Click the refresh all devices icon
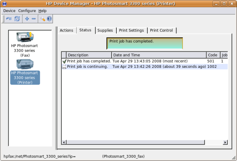 coord(17,19)
